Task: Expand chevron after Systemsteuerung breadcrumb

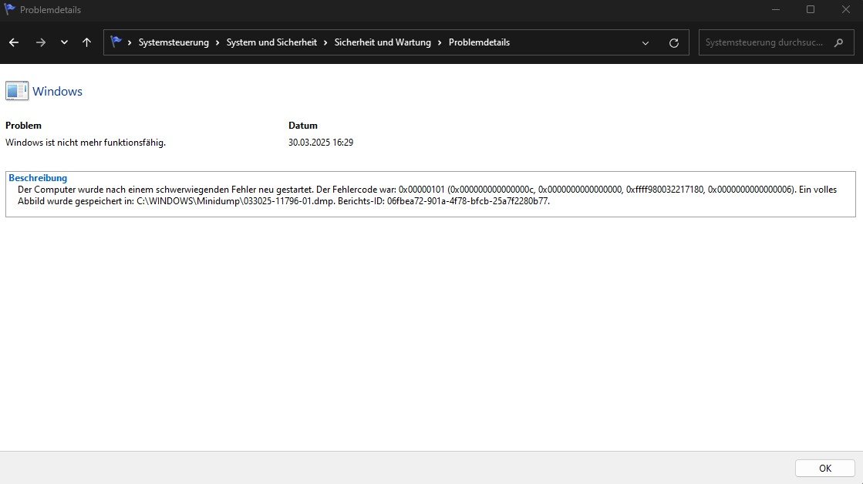Action: point(217,43)
